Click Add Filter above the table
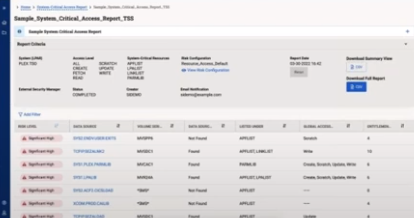 (29, 114)
